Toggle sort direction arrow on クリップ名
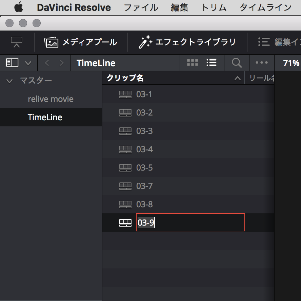 (238, 78)
